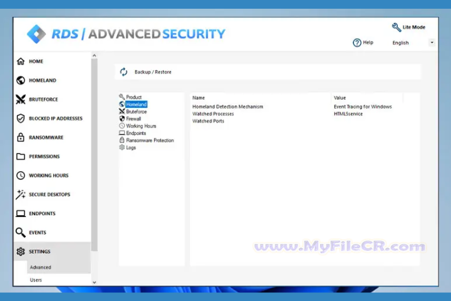Click the Working Hours clock icon in tree
This screenshot has width=451, height=301.
coord(122,126)
